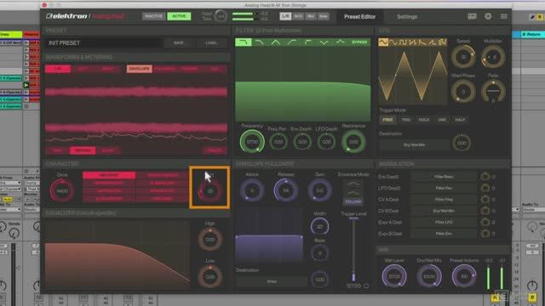This screenshot has height=306, width=545.
Task: Click the envelope Release knob
Action: pos(286,190)
